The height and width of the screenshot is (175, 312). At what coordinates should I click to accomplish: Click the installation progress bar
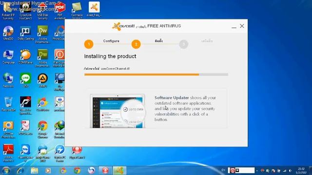156,74
